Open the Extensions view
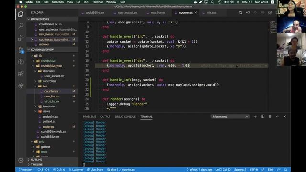The image size is (306, 172). click(x=21, y=74)
